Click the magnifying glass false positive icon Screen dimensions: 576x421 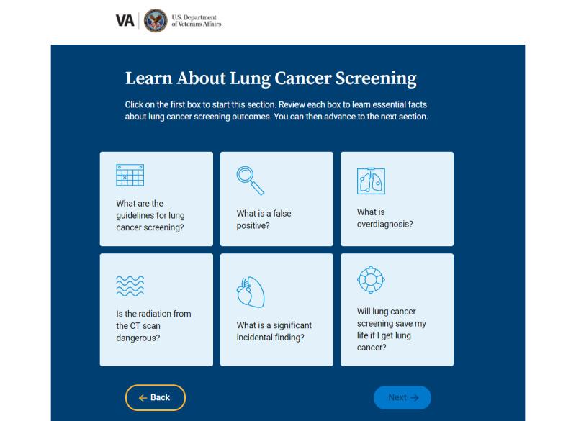pyautogui.click(x=250, y=181)
